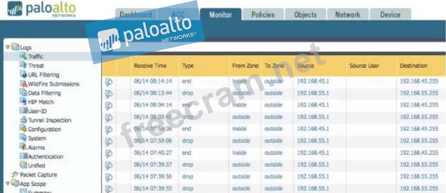The image size is (446, 193).
Task: Open the Device tab
Action: (x=390, y=15)
